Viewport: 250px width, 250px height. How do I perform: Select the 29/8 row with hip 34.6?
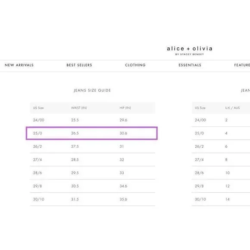point(93,186)
